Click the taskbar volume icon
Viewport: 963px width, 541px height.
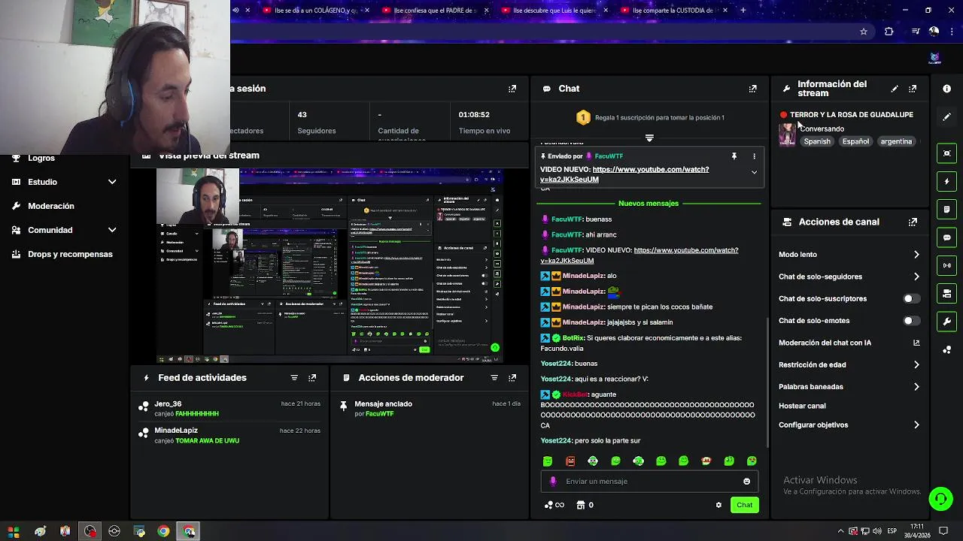(x=878, y=531)
